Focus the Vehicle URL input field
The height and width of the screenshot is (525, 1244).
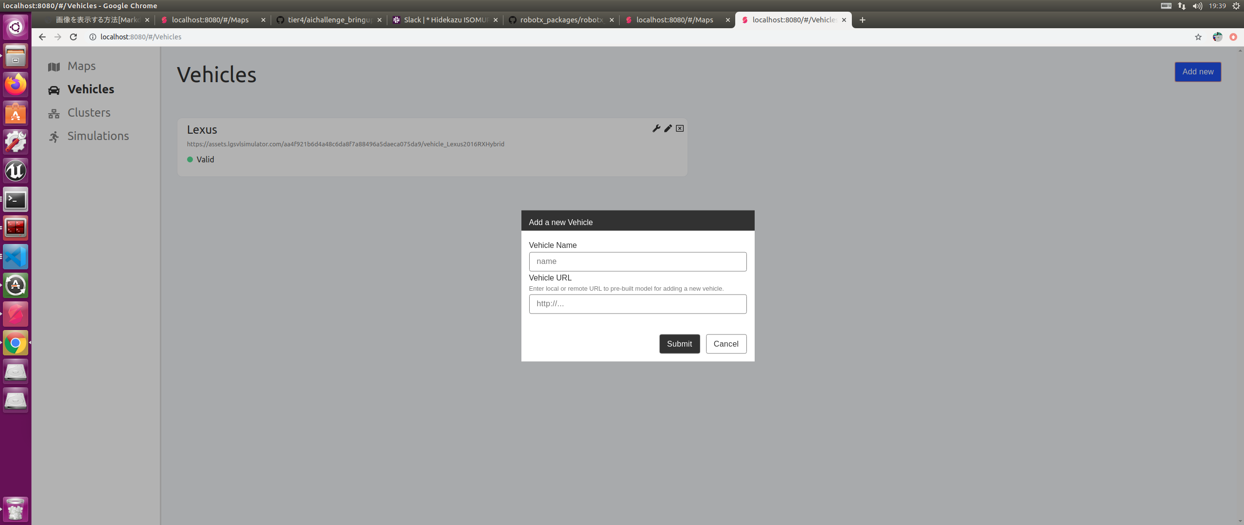click(638, 304)
